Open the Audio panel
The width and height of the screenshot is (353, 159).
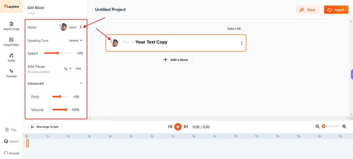[x=11, y=57]
